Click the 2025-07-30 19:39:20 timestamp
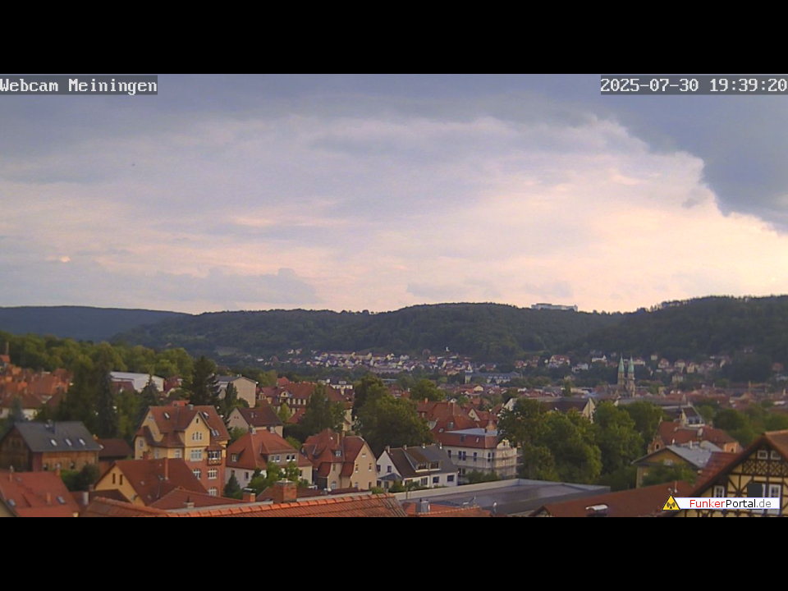The height and width of the screenshot is (591, 788). pos(694,85)
